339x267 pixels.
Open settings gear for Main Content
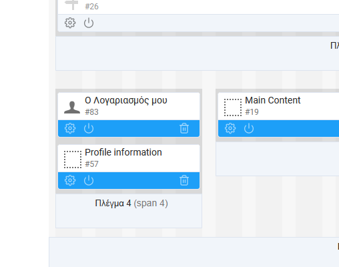coord(230,128)
